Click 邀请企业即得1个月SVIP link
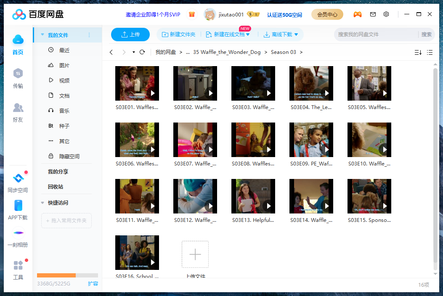 [x=153, y=14]
